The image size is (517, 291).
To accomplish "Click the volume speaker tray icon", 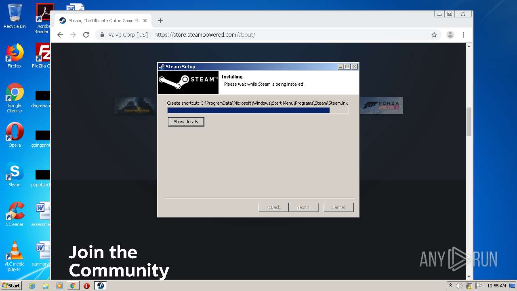I will coord(459,286).
